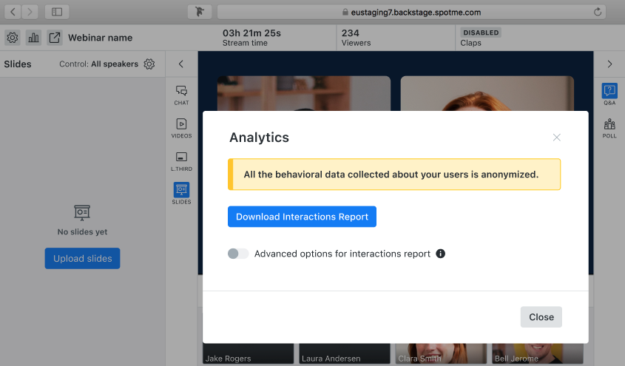Go forward in browser history
Viewport: 625px width, 366px height.
coord(30,12)
